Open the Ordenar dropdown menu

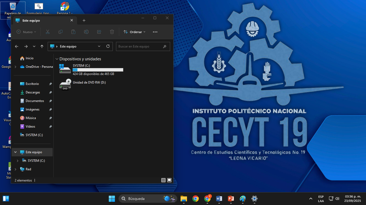click(135, 32)
